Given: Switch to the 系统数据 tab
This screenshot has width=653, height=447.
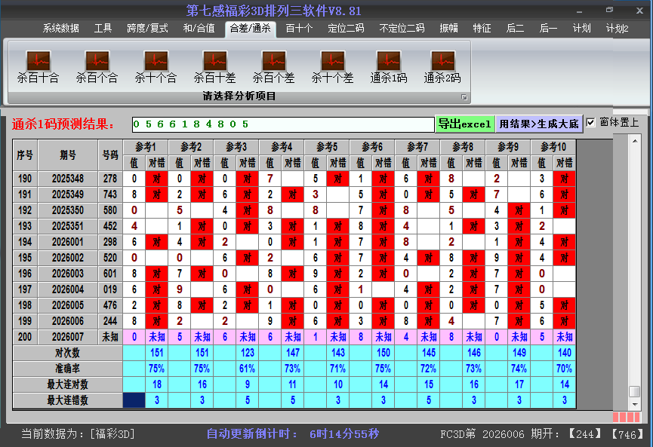Looking at the screenshot, I should point(60,29).
